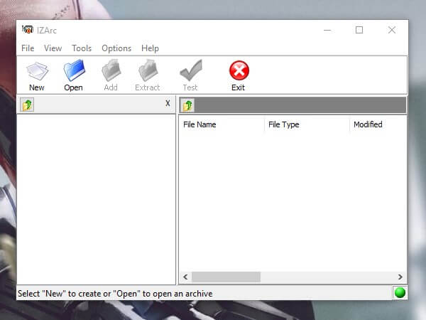
Task: Open the Help menu
Action: click(150, 48)
